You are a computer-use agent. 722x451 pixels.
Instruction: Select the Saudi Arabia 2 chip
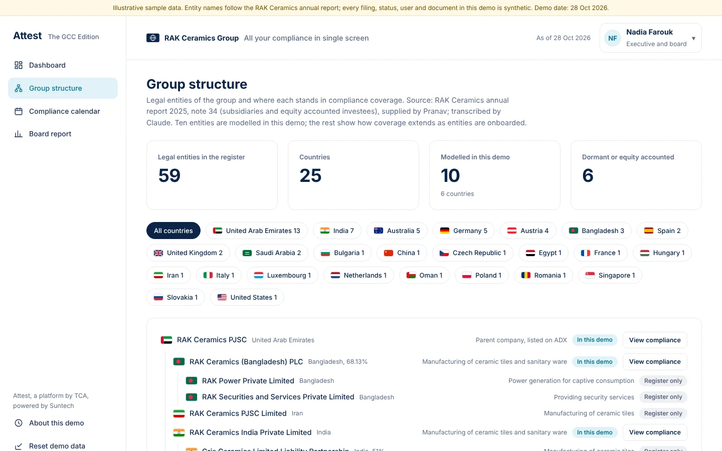pos(272,253)
